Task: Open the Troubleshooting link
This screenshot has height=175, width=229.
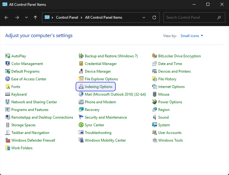Action: 98,133
